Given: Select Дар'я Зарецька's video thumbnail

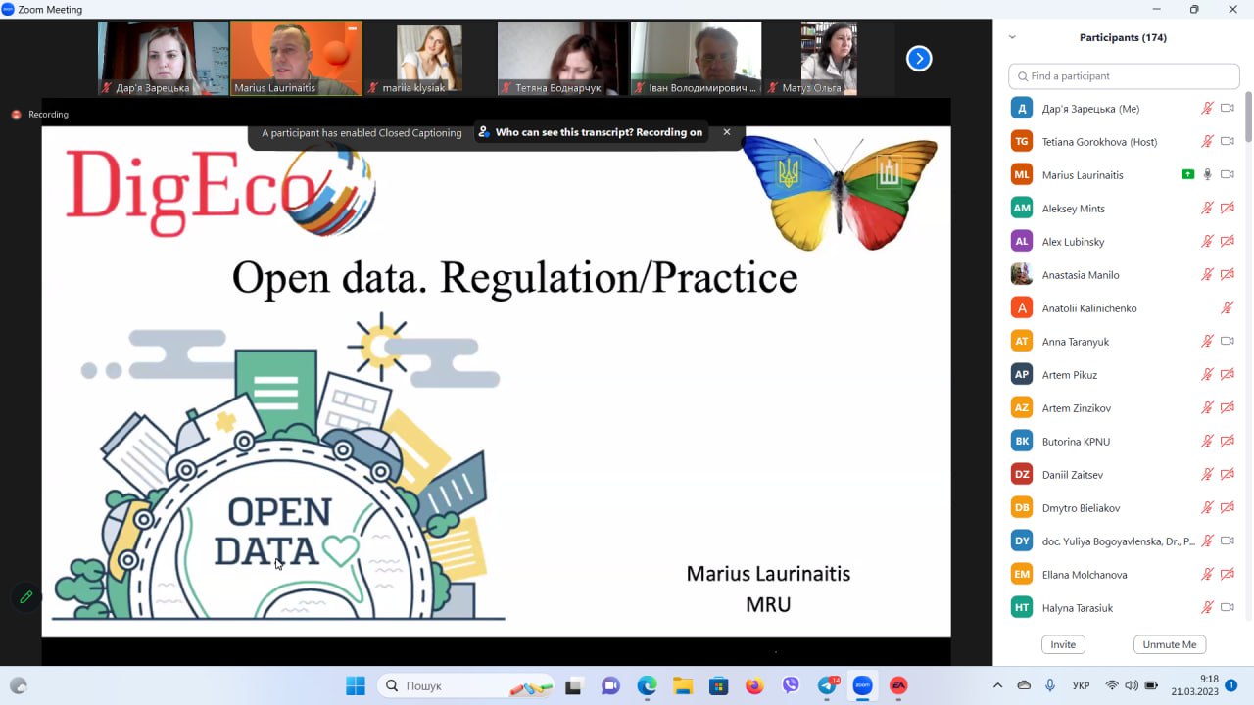Looking at the screenshot, I should [x=164, y=58].
